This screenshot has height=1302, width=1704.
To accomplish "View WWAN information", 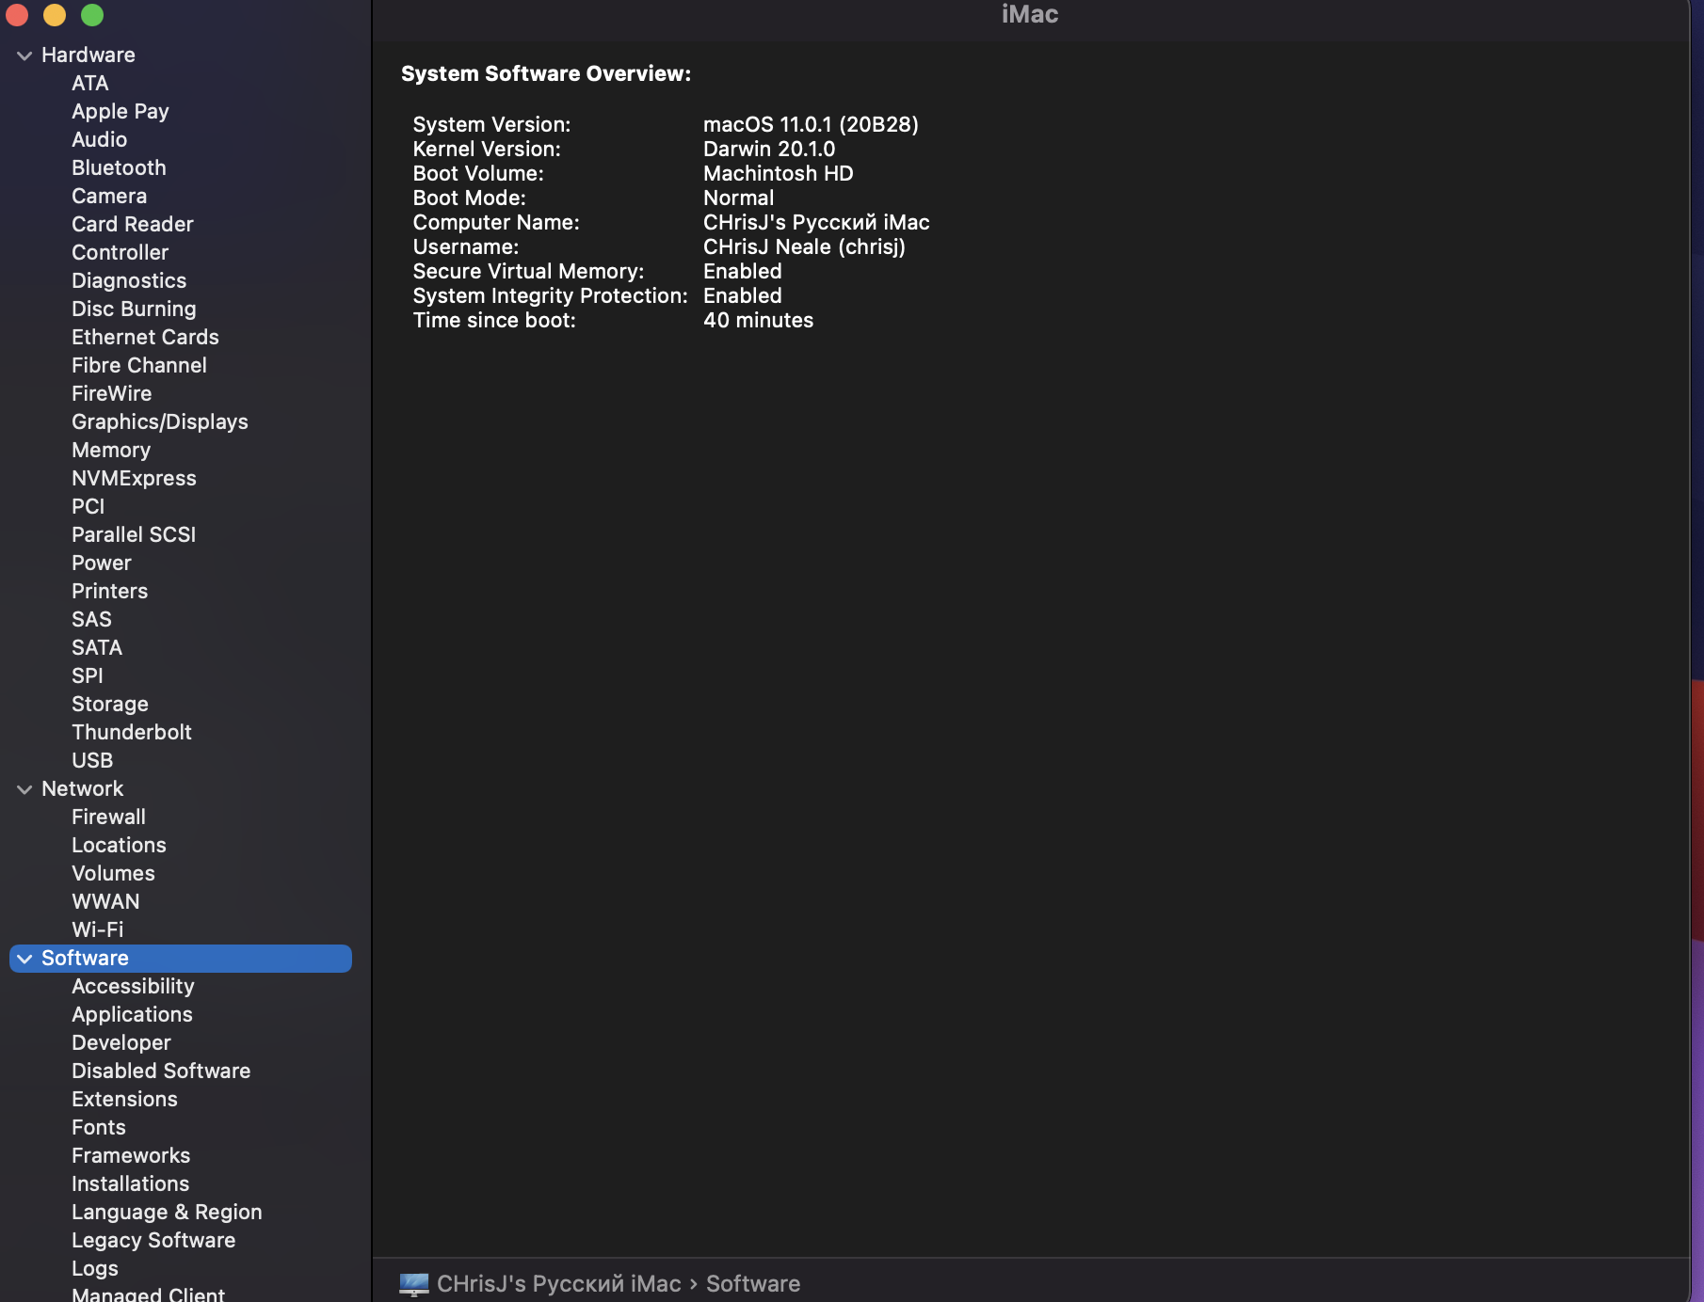I will [x=105, y=902].
